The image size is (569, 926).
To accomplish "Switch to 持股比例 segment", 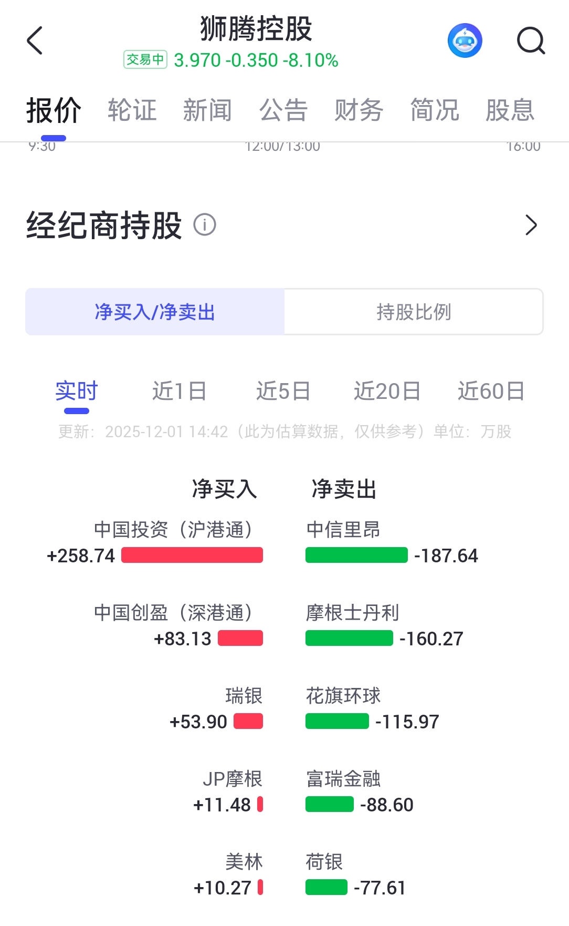I will click(x=414, y=312).
